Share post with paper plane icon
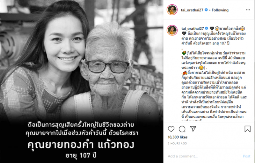 tap(193, 129)
